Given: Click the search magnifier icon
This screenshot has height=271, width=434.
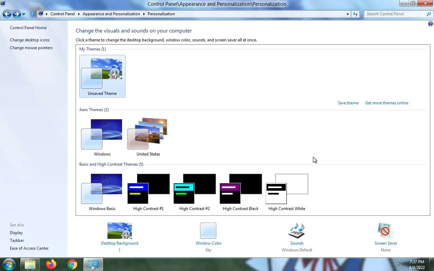Looking at the screenshot, I should (429, 14).
